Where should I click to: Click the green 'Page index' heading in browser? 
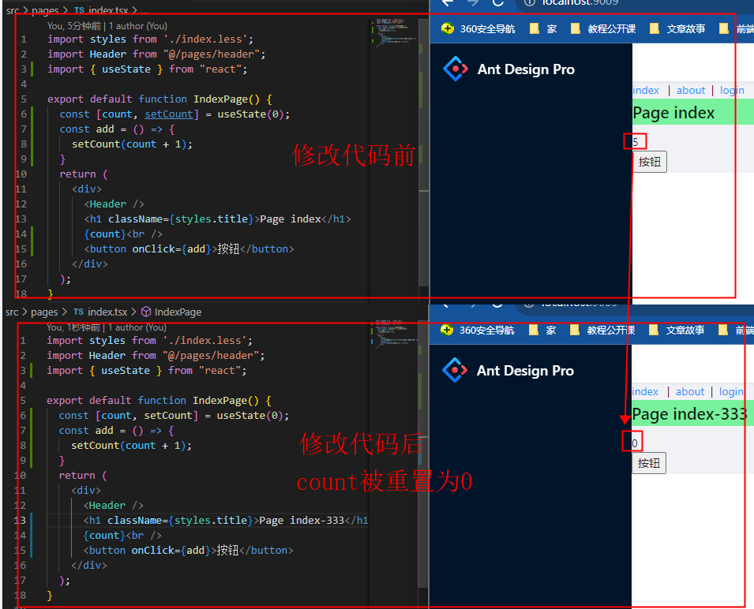click(673, 113)
